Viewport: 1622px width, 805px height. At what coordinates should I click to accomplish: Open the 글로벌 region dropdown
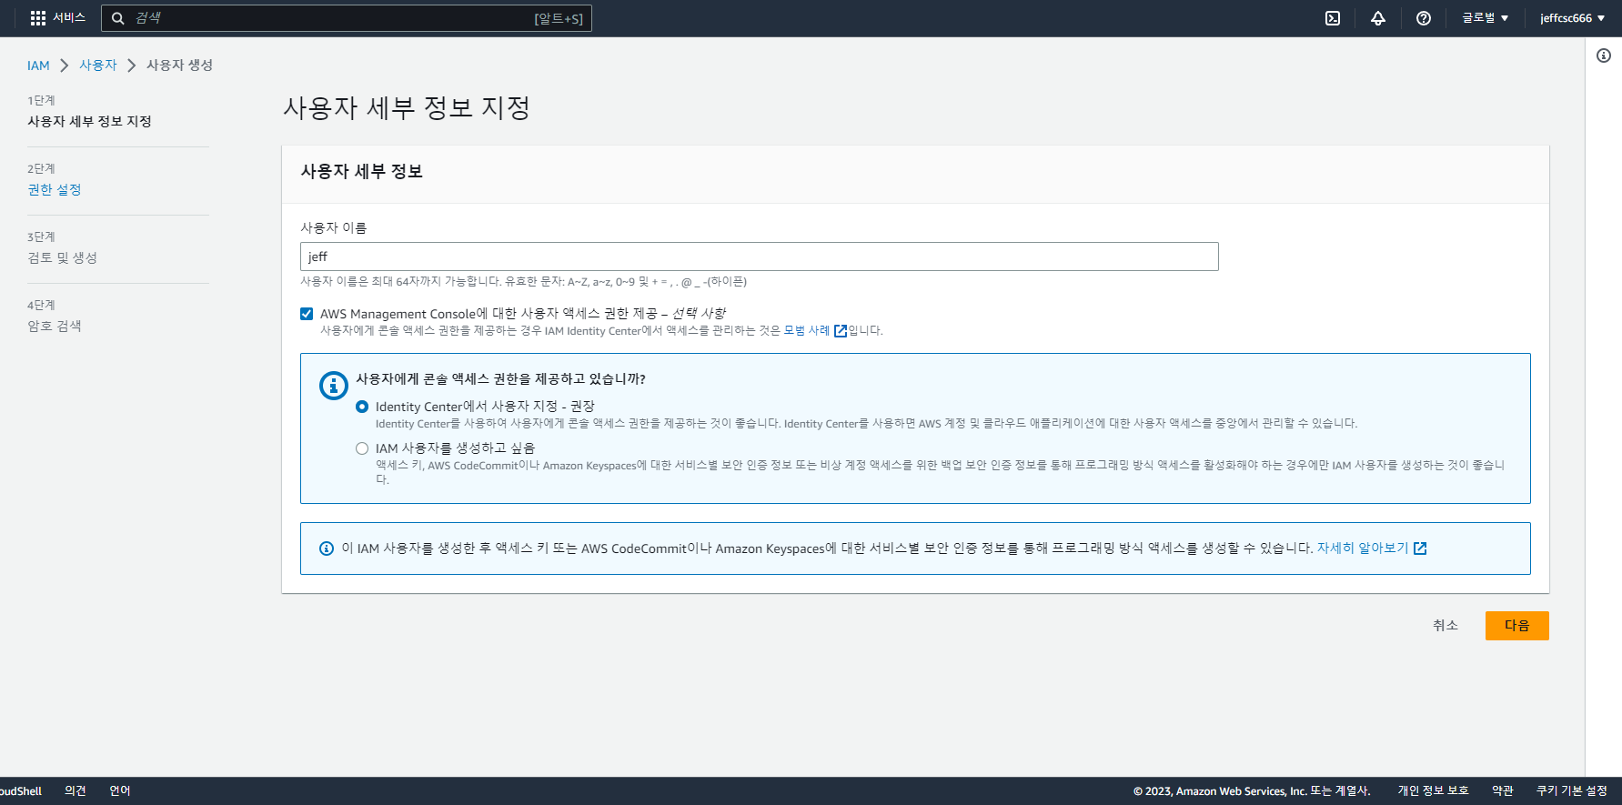click(x=1485, y=18)
